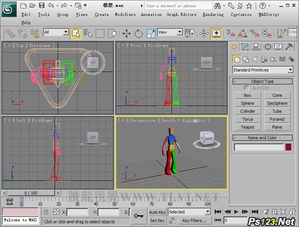
Task: Activate the Select and Move tool
Action: pos(127,34)
